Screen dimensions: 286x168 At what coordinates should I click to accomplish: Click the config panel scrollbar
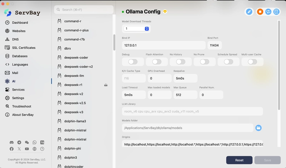click(x=279, y=65)
